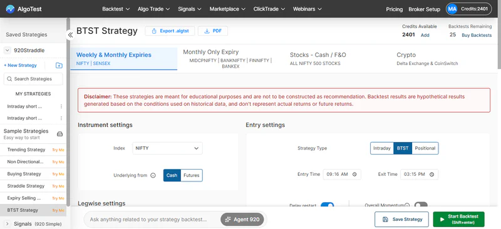Viewport: 501px width, 229px height.
Task: Open Buying Strategy sample
Action: pos(24,174)
